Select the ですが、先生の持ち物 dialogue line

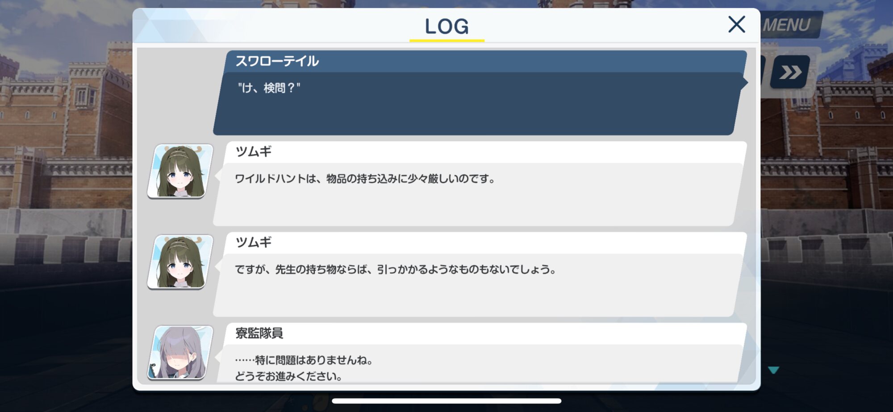coord(396,270)
